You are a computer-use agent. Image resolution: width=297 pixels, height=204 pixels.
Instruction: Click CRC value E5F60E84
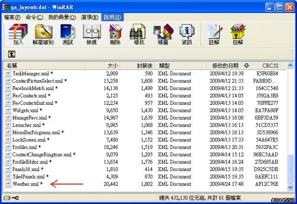pyautogui.click(x=267, y=73)
